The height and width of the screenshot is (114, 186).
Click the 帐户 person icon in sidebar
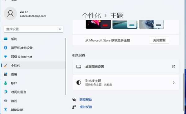click(x=6, y=83)
